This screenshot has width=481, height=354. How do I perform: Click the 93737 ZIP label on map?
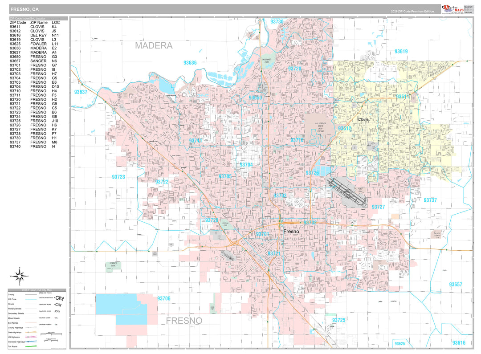pyautogui.click(x=430, y=200)
